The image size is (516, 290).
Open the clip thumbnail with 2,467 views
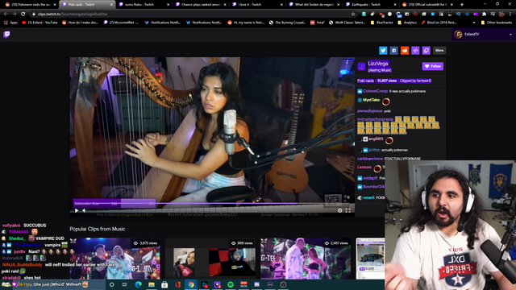(x=306, y=259)
